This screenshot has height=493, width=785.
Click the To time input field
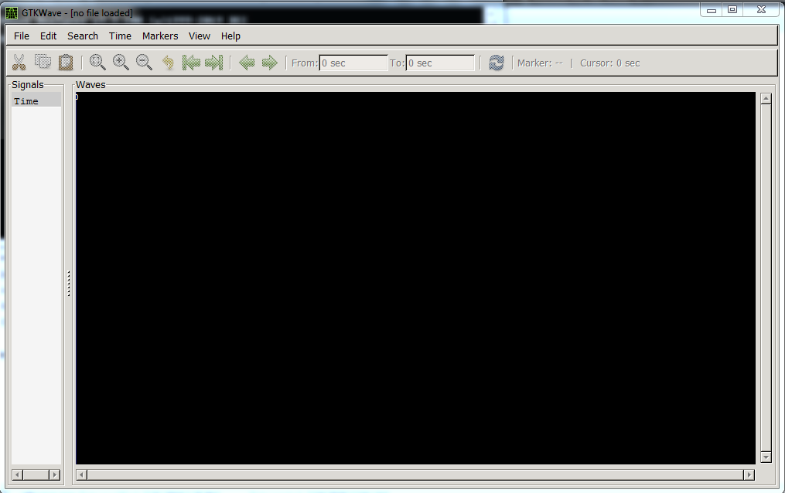[x=440, y=63]
